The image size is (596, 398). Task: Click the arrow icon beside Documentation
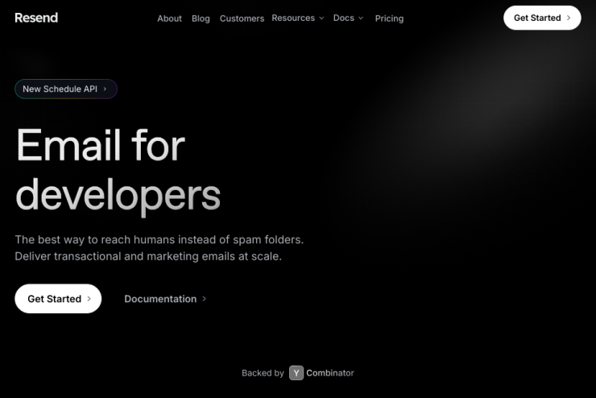[204, 299]
